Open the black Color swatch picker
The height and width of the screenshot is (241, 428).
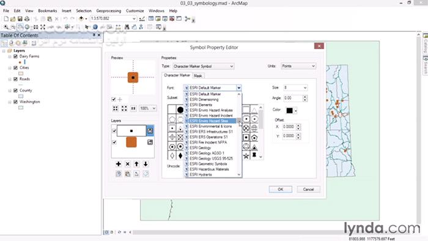[x=291, y=110]
